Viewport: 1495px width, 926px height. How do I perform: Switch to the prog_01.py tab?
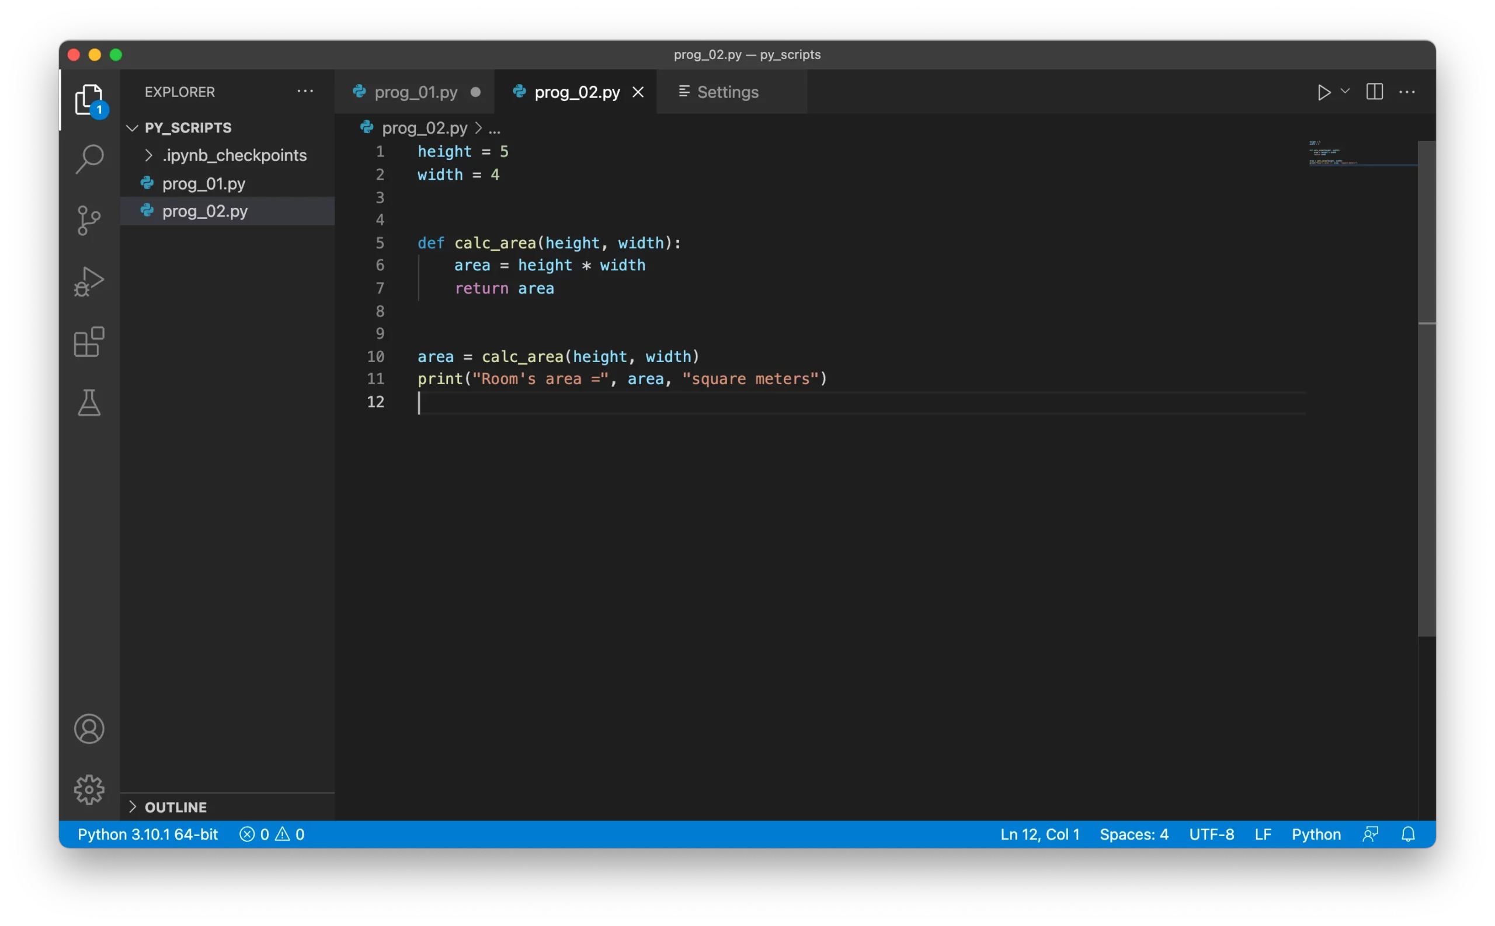(x=415, y=92)
